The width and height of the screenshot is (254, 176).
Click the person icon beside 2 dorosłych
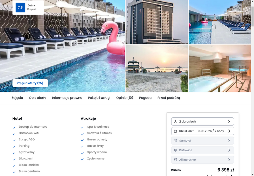(x=175, y=122)
